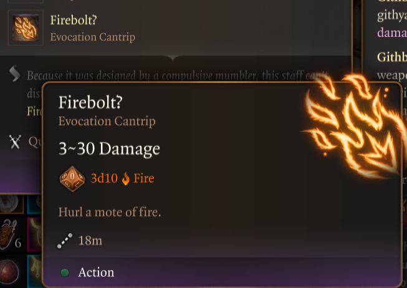The height and width of the screenshot is (288, 407).
Task: Click the range dotted-line icon beside 18m
Action: pos(65,241)
